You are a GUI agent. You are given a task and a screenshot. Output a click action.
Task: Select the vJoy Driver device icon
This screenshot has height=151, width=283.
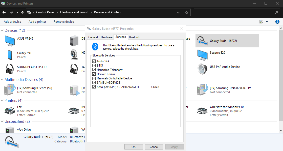[10, 130]
